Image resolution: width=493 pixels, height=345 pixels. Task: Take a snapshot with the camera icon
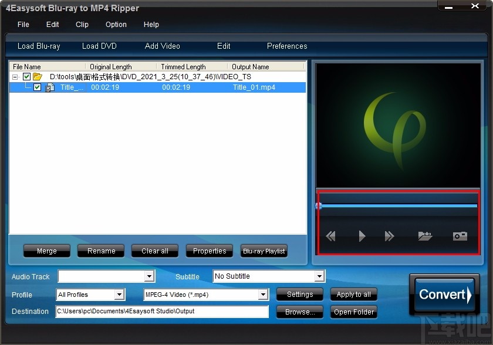coord(460,236)
